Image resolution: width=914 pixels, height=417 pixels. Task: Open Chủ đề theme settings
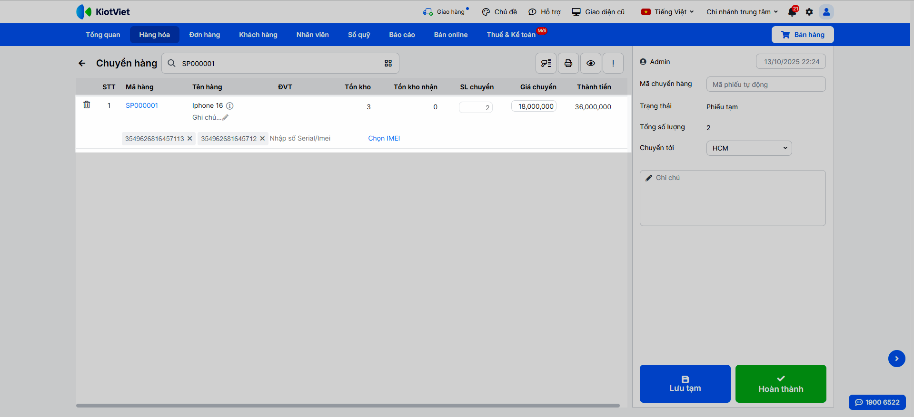tap(499, 12)
